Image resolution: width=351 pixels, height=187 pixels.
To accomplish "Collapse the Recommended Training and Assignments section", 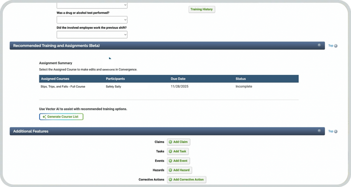I will coord(319,45).
